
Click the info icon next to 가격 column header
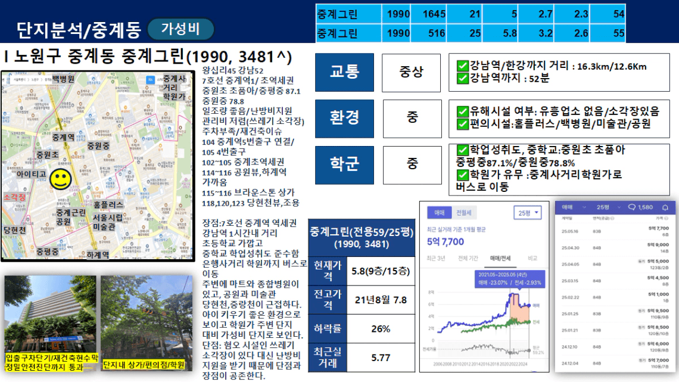[x=667, y=218]
